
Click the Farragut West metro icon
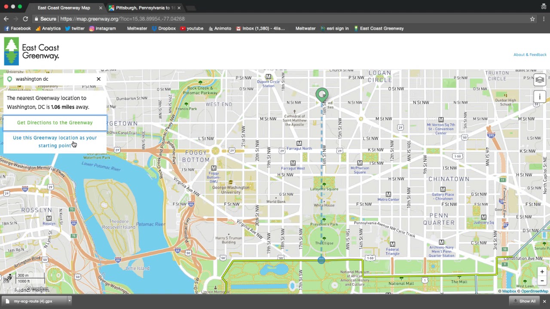[293, 163]
